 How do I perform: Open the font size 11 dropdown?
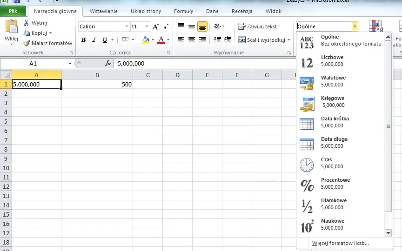[147, 26]
